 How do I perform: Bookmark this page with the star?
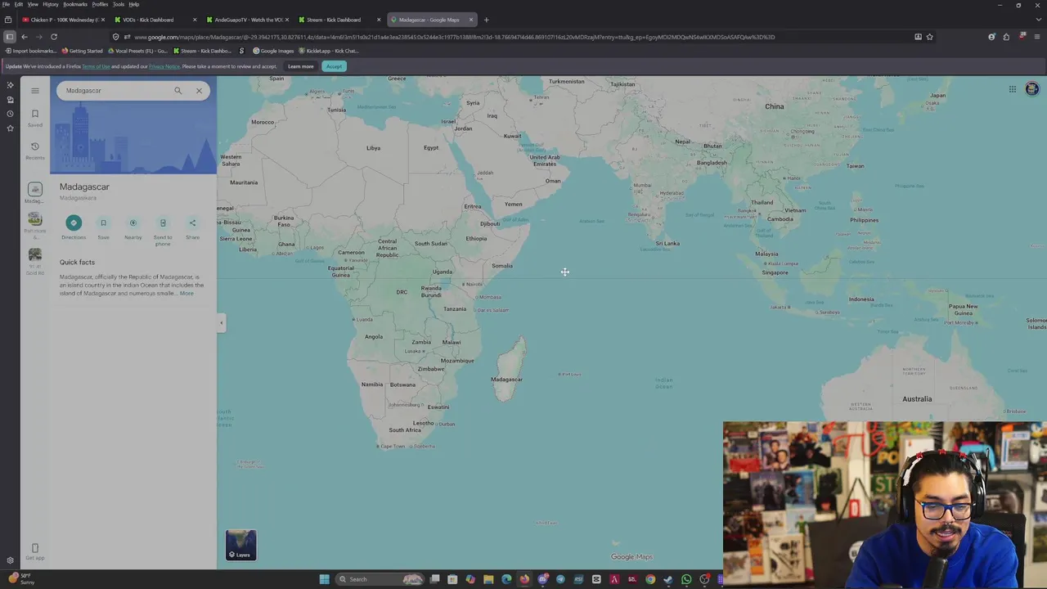coord(929,37)
